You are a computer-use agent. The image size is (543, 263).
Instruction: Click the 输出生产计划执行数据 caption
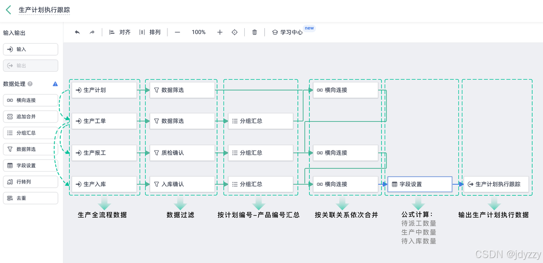494,215
